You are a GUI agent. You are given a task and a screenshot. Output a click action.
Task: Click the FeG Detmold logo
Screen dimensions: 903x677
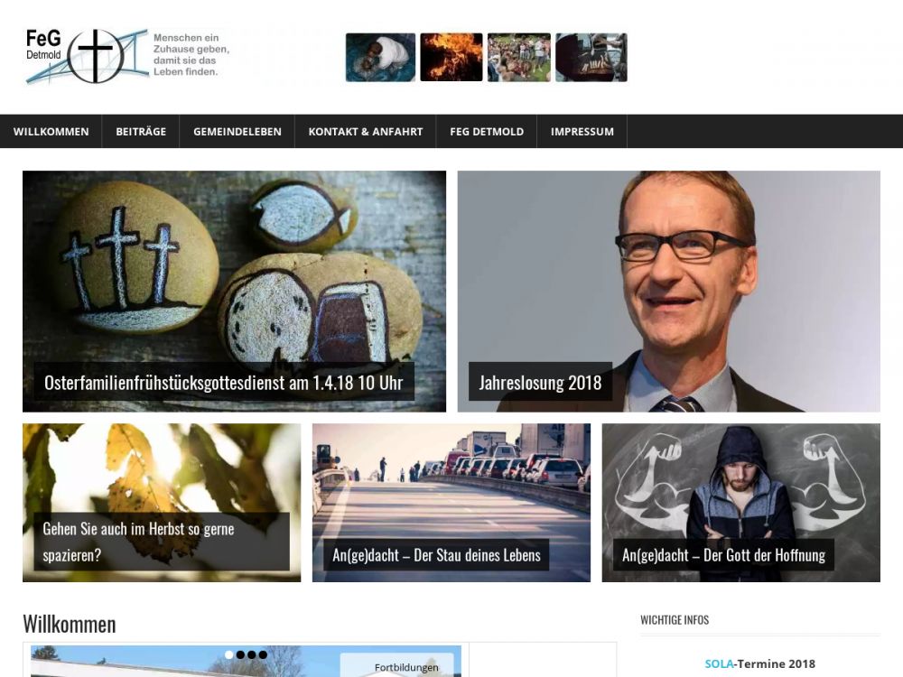coord(126,56)
